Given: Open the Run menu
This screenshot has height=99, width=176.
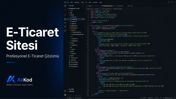Looking at the screenshot, I should point(90,2).
